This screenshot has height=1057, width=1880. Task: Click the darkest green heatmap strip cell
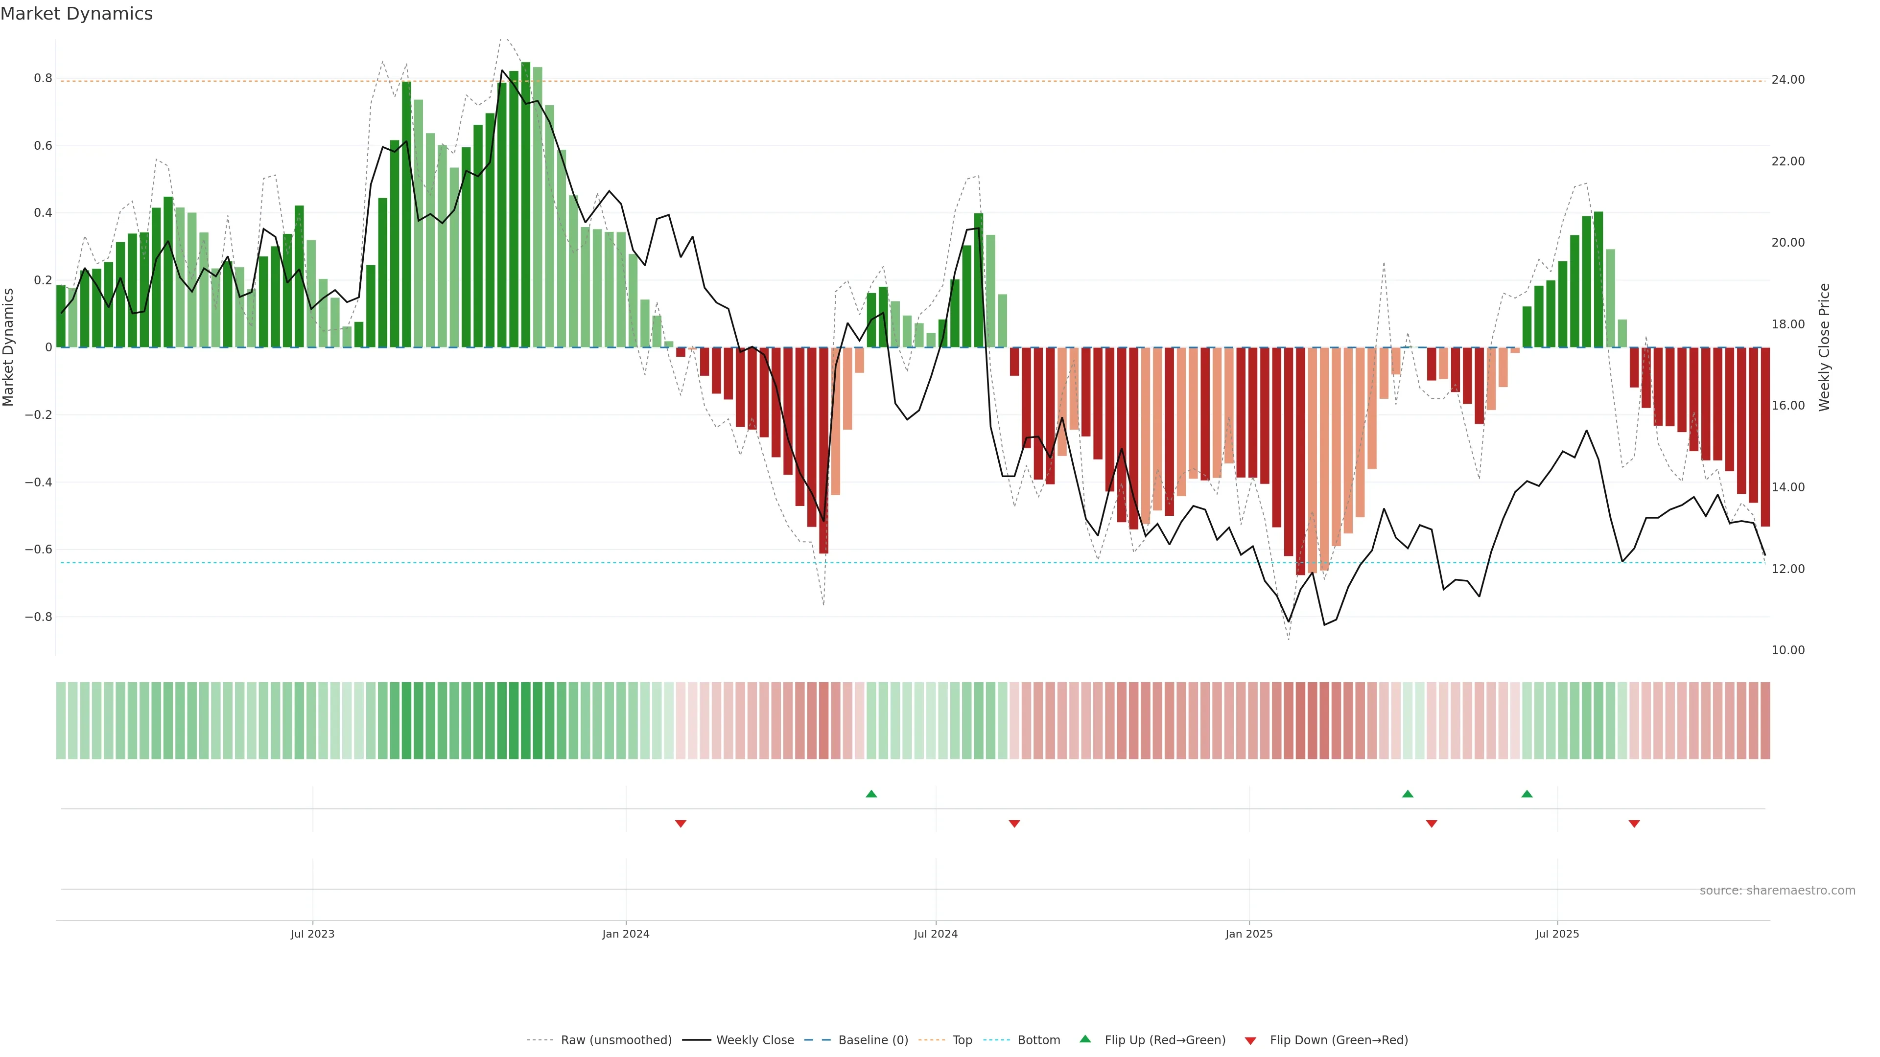(525, 721)
